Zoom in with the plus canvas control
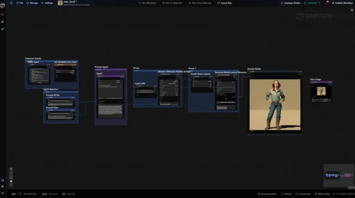This screenshot has width=355, height=198. pyautogui.click(x=11, y=169)
